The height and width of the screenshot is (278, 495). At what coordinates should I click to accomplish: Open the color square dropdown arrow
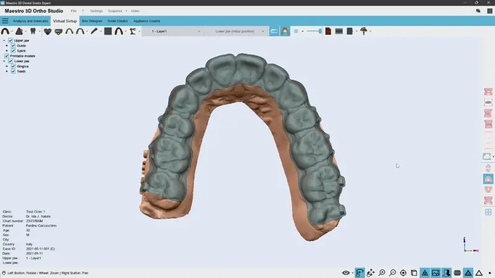(x=303, y=32)
